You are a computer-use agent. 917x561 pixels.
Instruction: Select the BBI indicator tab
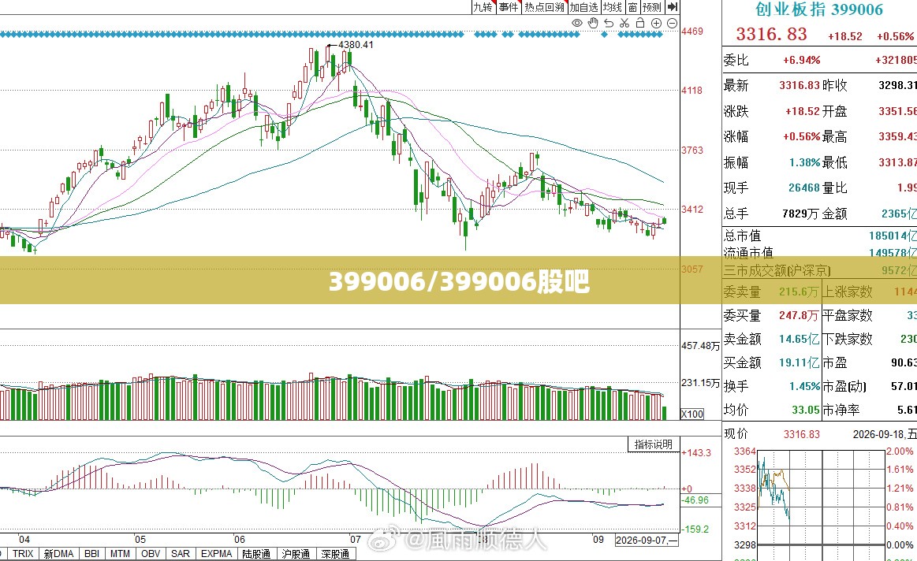(x=91, y=553)
